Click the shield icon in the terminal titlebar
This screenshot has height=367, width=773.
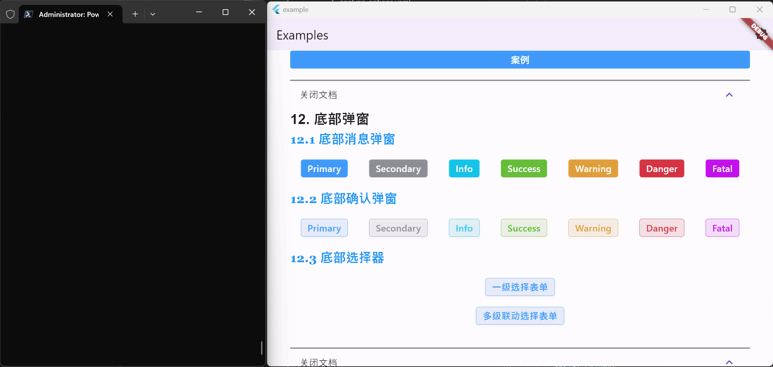click(x=10, y=14)
